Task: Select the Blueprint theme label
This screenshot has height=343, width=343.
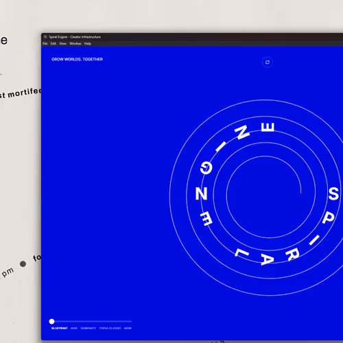Action: pos(60,328)
